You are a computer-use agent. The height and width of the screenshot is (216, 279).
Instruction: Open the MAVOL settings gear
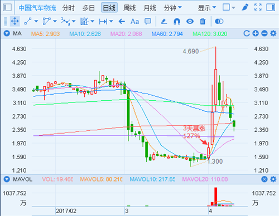[273, 179]
